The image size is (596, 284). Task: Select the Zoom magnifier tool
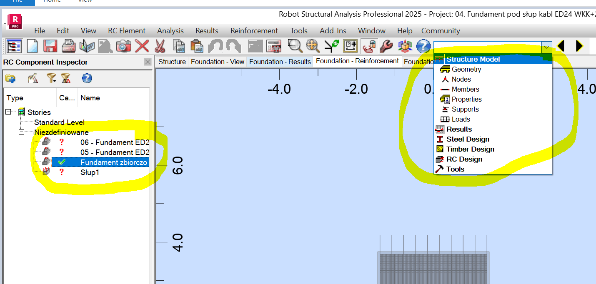pyautogui.click(x=295, y=46)
